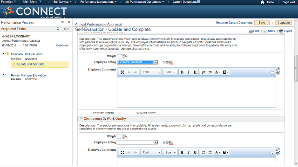
Task: Maximize second comments editor
Action: (x=122, y=153)
